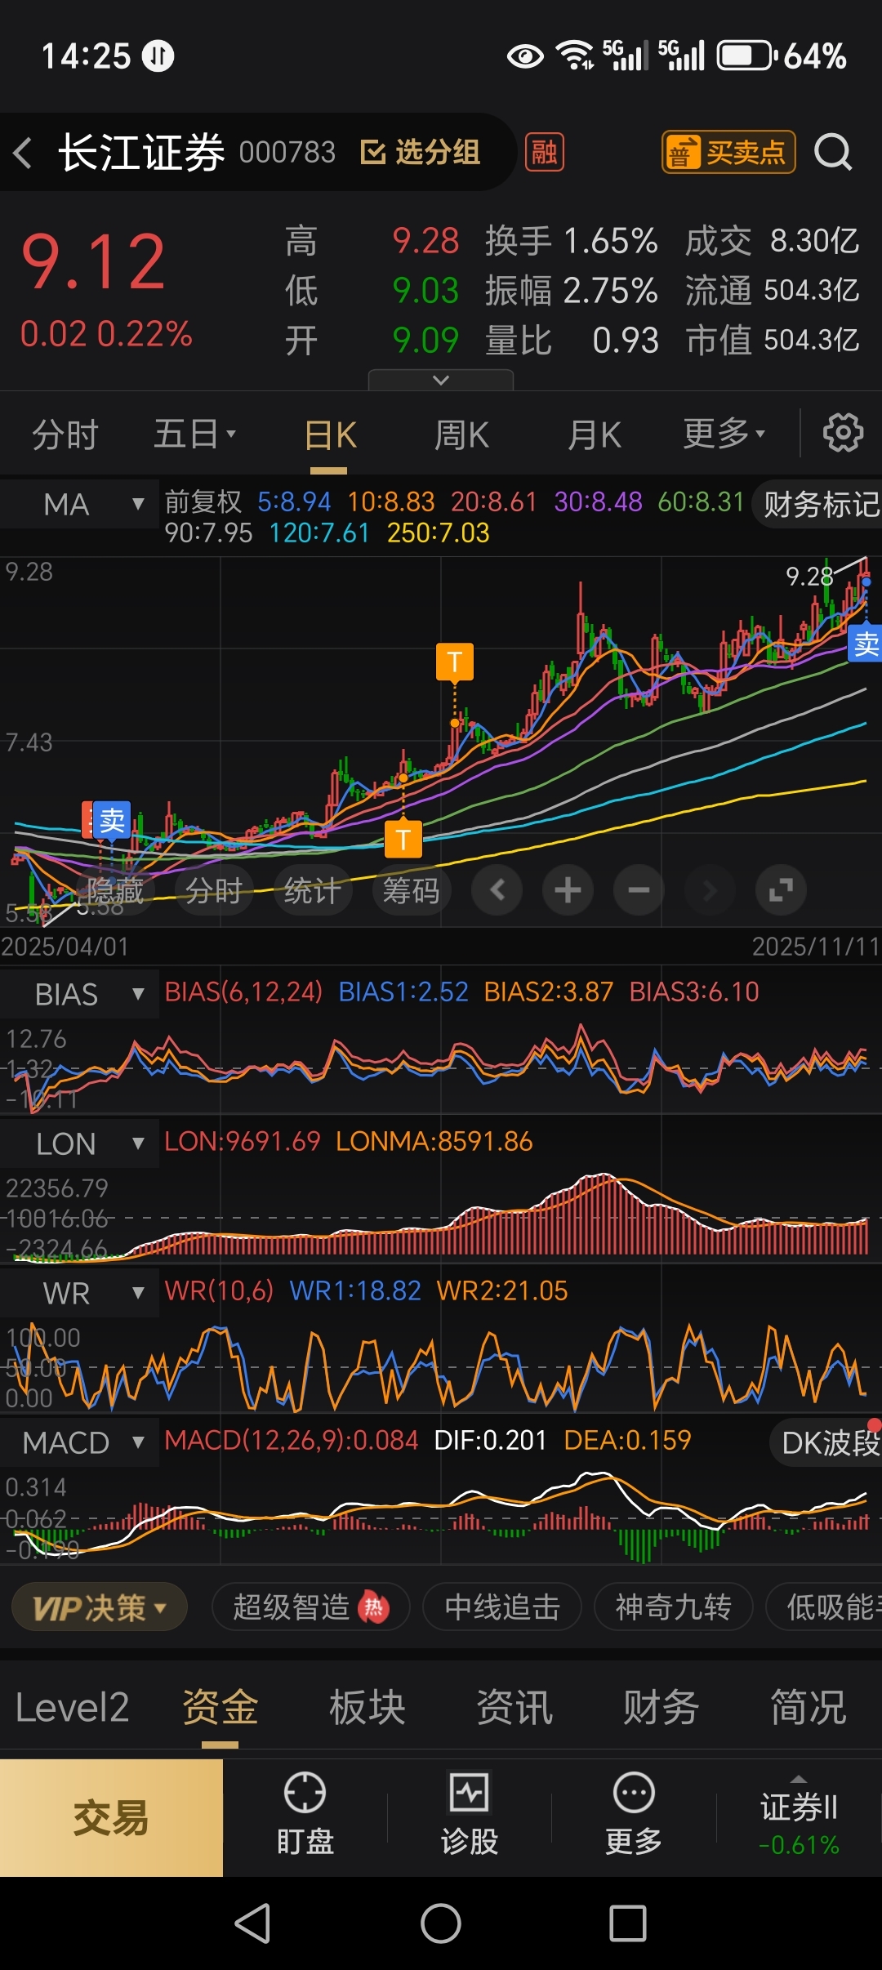Move chart right with arrow button
882x1970 pixels.
tap(710, 889)
